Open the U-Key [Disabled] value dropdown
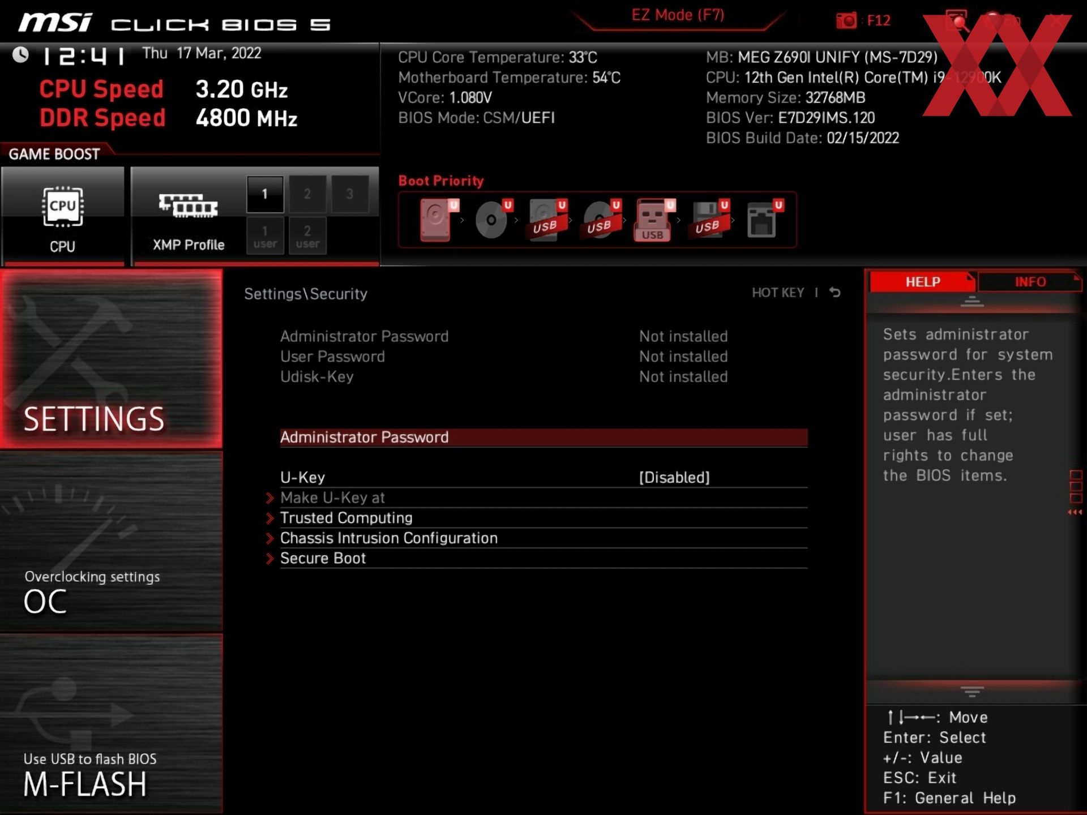The width and height of the screenshot is (1087, 815). (674, 478)
